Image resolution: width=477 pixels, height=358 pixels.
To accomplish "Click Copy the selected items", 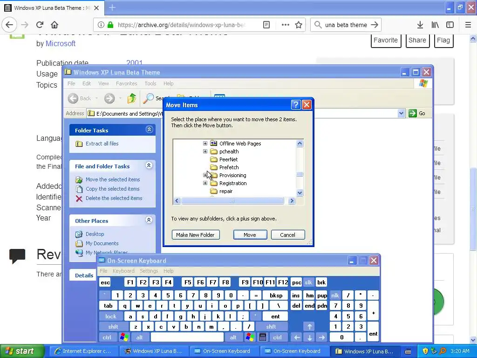I will pos(112,189).
